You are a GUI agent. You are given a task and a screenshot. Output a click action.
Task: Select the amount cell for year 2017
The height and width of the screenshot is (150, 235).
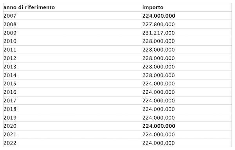coord(187,100)
